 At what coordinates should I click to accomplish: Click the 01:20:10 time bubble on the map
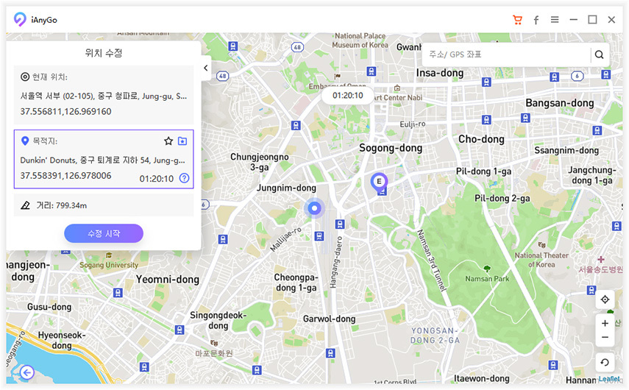point(348,96)
